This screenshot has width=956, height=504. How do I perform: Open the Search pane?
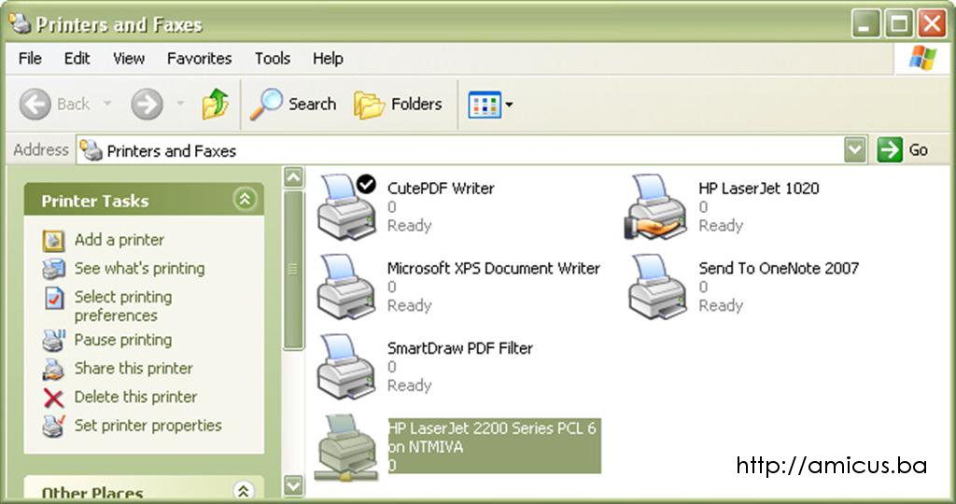point(294,105)
